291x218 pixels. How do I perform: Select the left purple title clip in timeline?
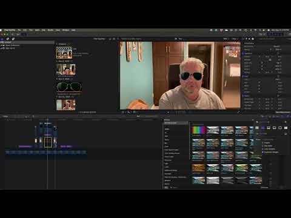[x=25, y=147]
